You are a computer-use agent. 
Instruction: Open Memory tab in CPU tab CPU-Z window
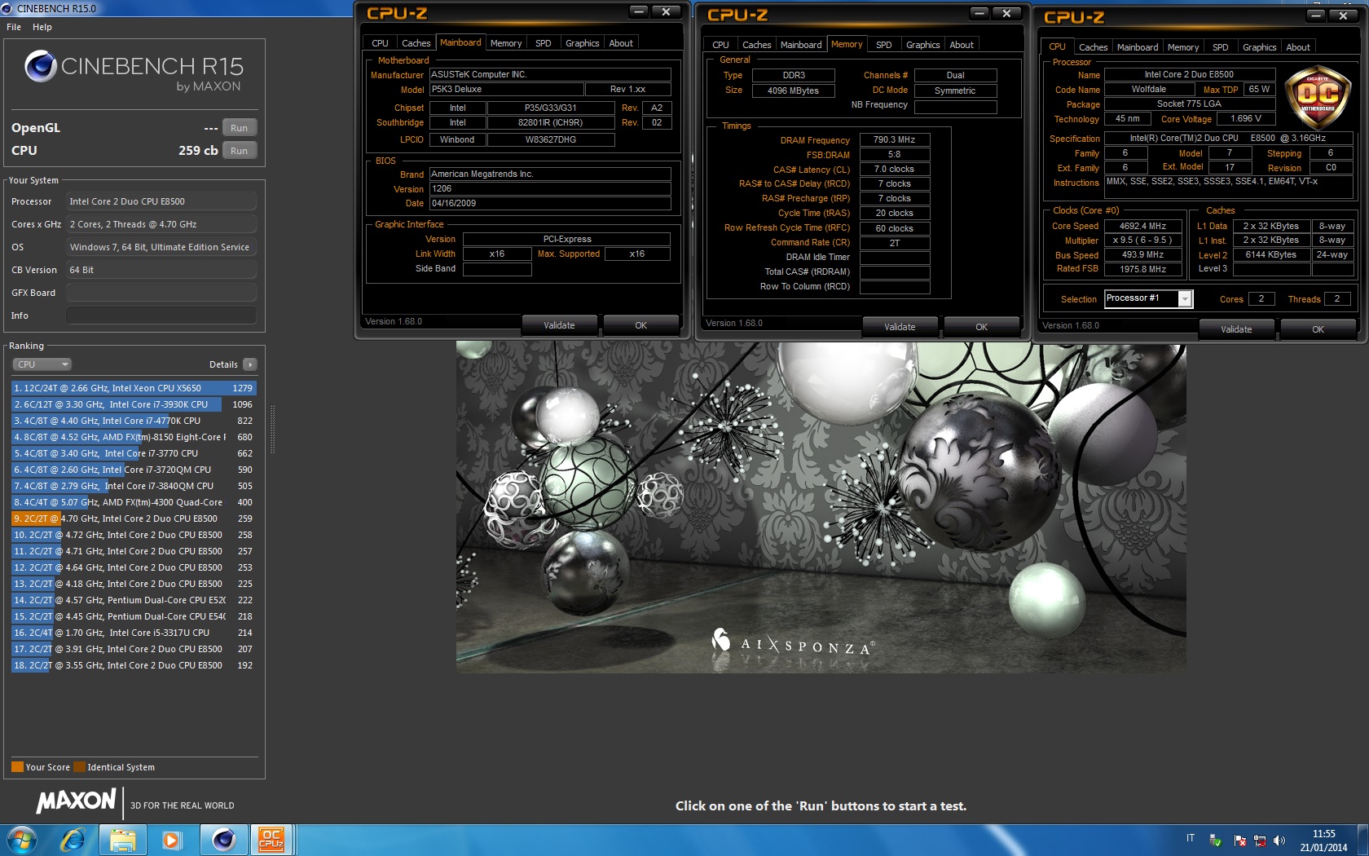(x=1182, y=47)
